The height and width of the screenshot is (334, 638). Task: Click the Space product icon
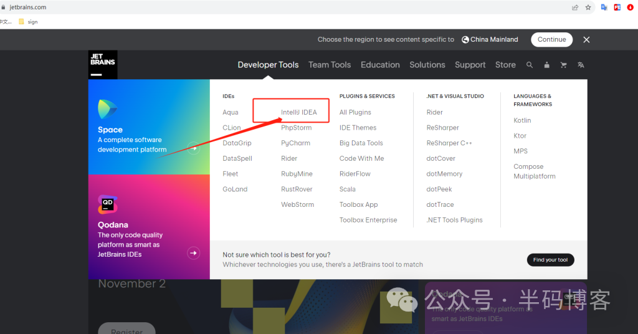(107, 109)
